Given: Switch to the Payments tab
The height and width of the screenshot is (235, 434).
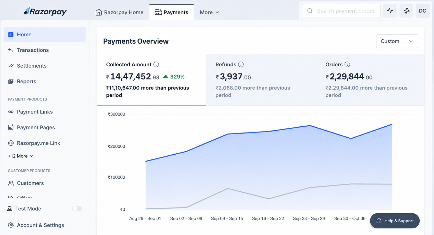Looking at the screenshot, I should coord(171,12).
